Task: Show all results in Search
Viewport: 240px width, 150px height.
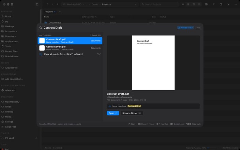Action: click(x=70, y=54)
